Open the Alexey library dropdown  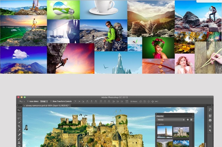(171, 120)
